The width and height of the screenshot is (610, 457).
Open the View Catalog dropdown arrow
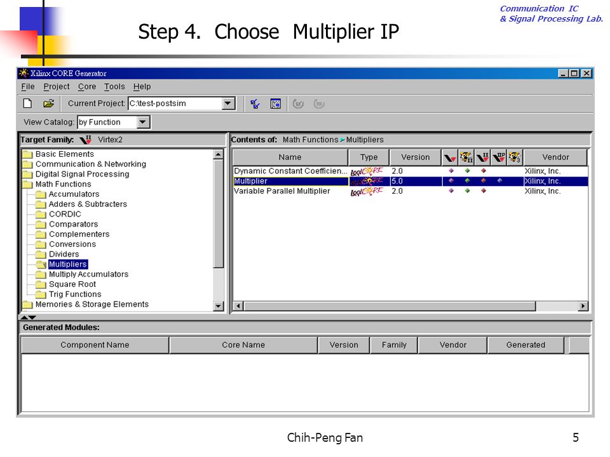(143, 123)
